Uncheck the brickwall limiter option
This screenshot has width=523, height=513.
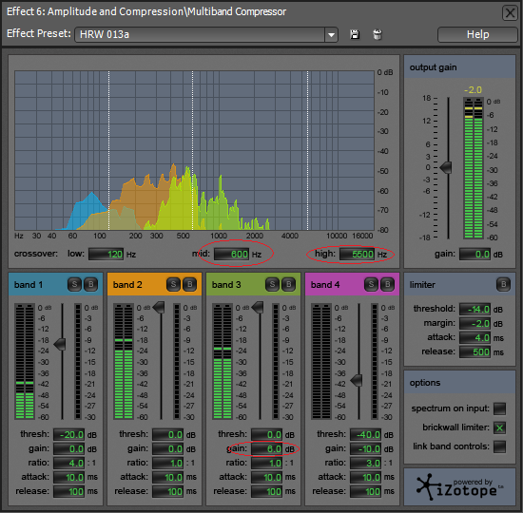pos(499,427)
